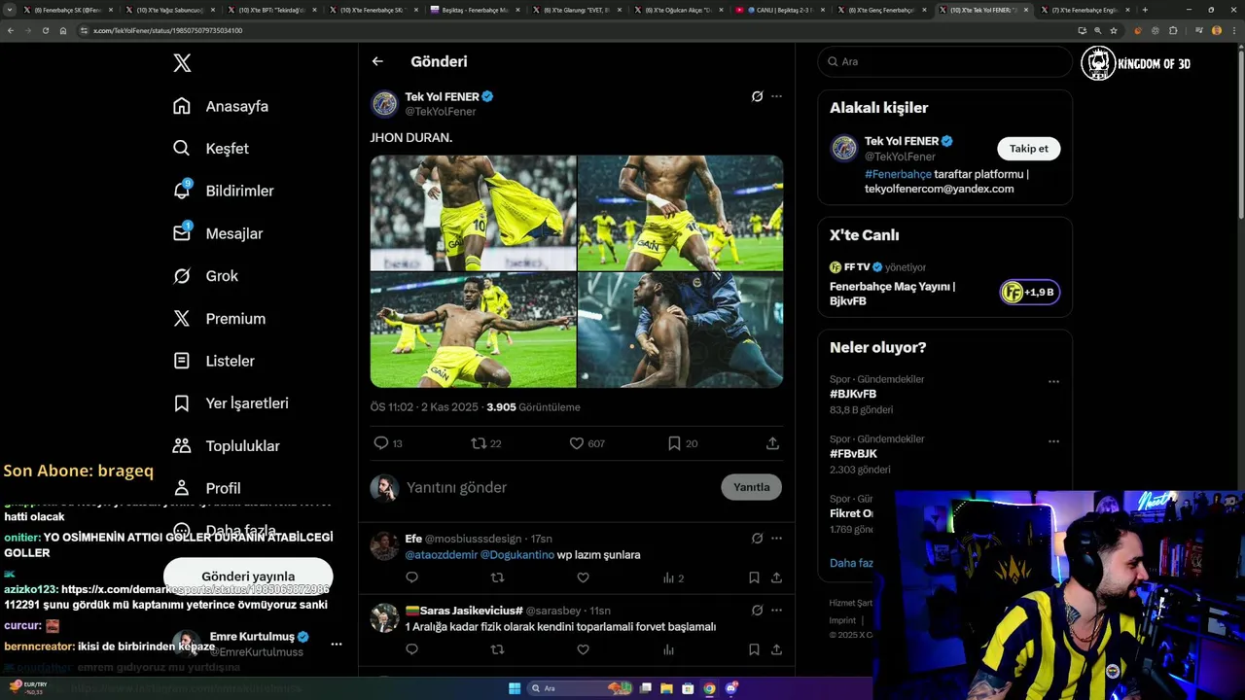This screenshot has height=700, width=1245.
Task: Reply to Efe's comment
Action: (x=411, y=577)
